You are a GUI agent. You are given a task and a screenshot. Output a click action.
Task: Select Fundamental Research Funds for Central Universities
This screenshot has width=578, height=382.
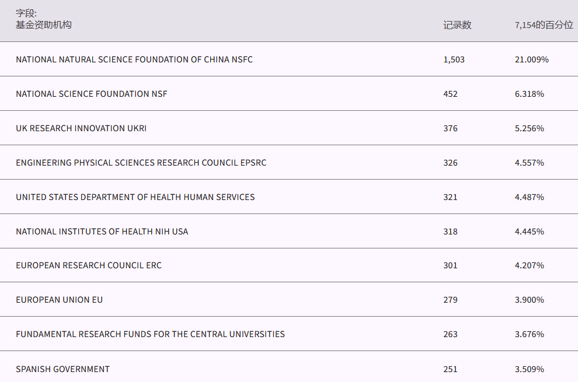pyautogui.click(x=150, y=334)
